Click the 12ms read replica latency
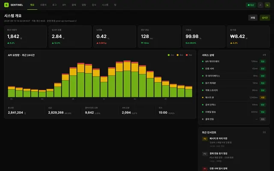 [255, 83]
